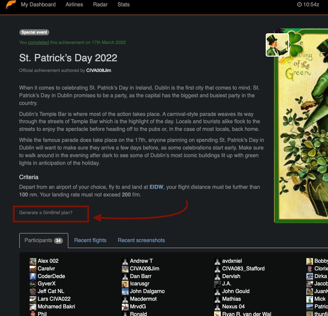Click 'Generate a SimBrief plan?' link
Viewport: 328px width, 316px height.
coord(46,213)
